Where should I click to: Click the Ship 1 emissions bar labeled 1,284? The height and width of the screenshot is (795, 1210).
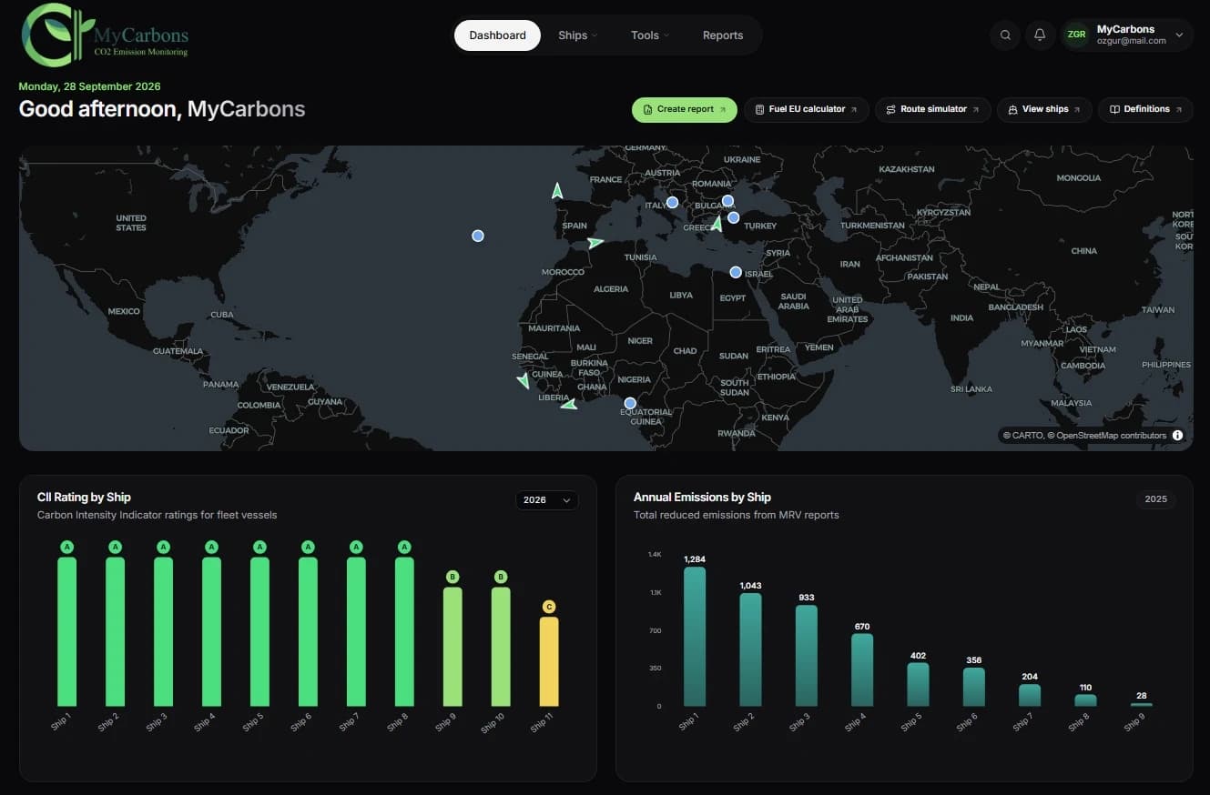coord(695,637)
